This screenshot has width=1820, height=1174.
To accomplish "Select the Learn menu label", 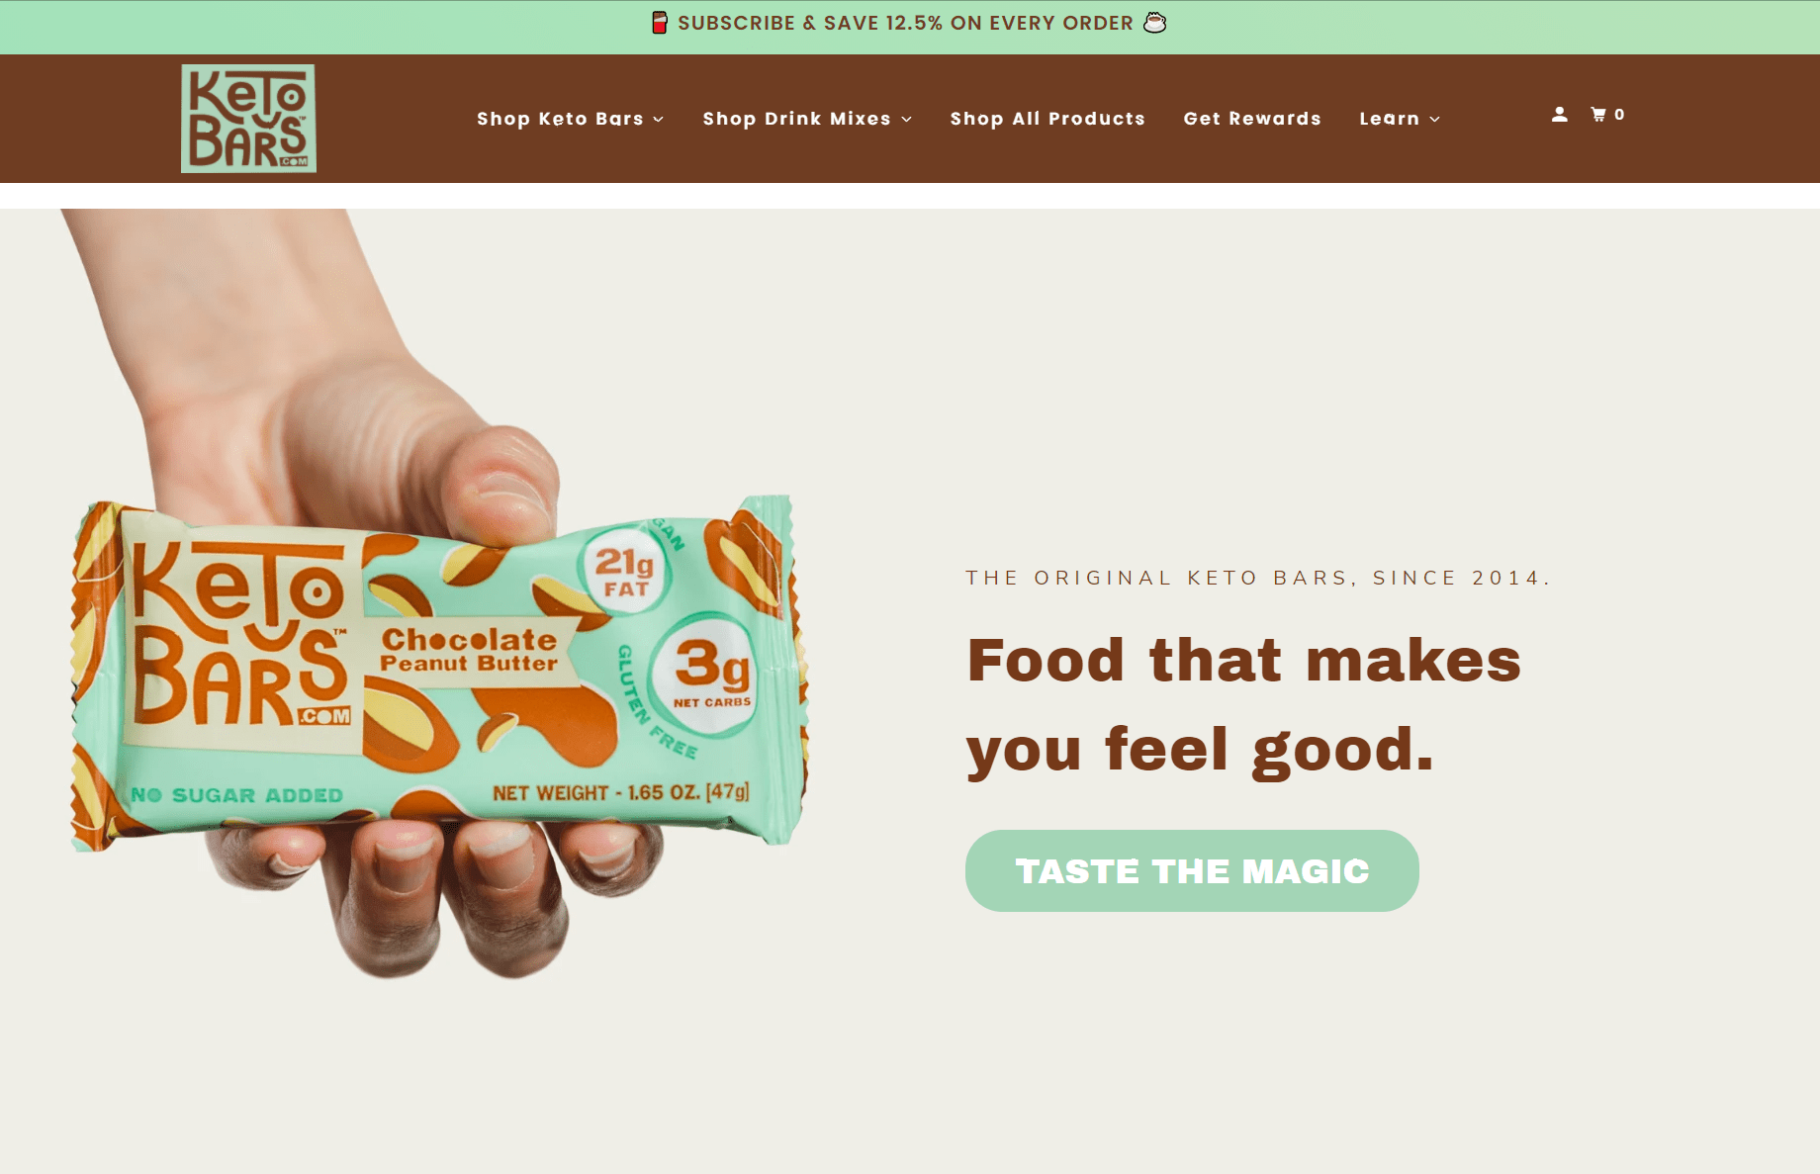I will 1389,119.
